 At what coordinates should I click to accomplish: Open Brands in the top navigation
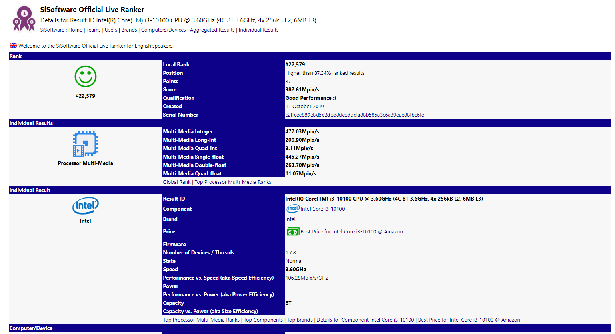tap(129, 30)
